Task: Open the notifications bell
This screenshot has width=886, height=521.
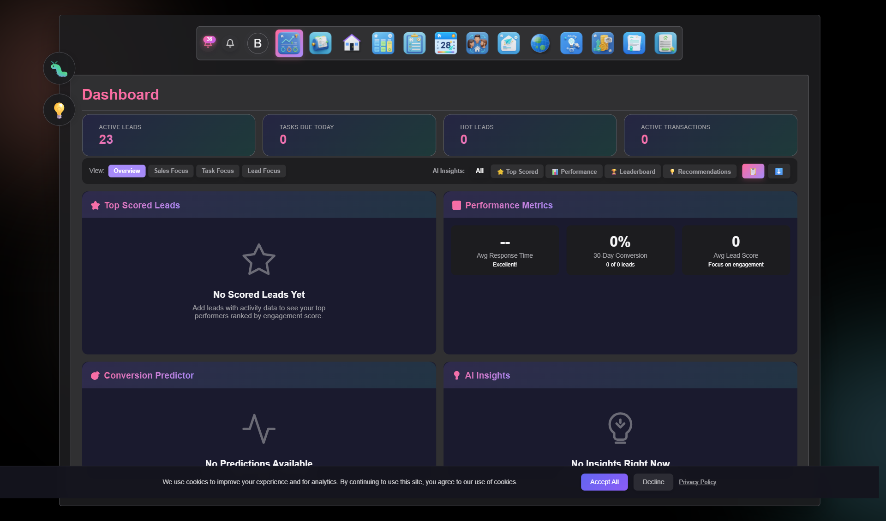Action: coord(230,43)
